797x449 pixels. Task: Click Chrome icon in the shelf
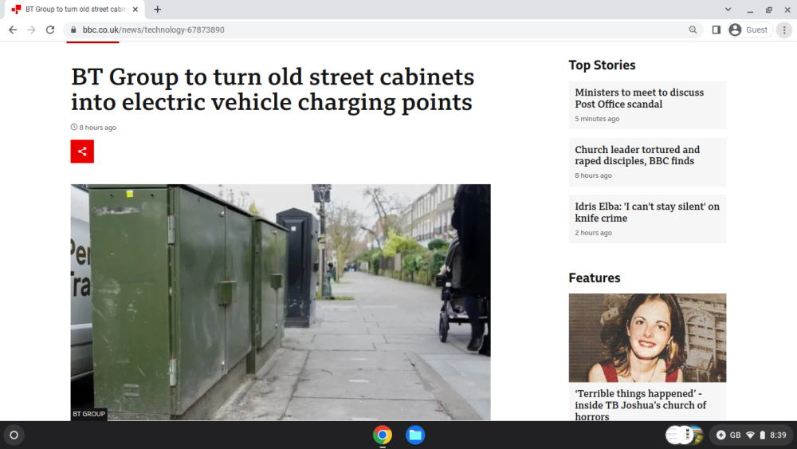click(x=383, y=435)
